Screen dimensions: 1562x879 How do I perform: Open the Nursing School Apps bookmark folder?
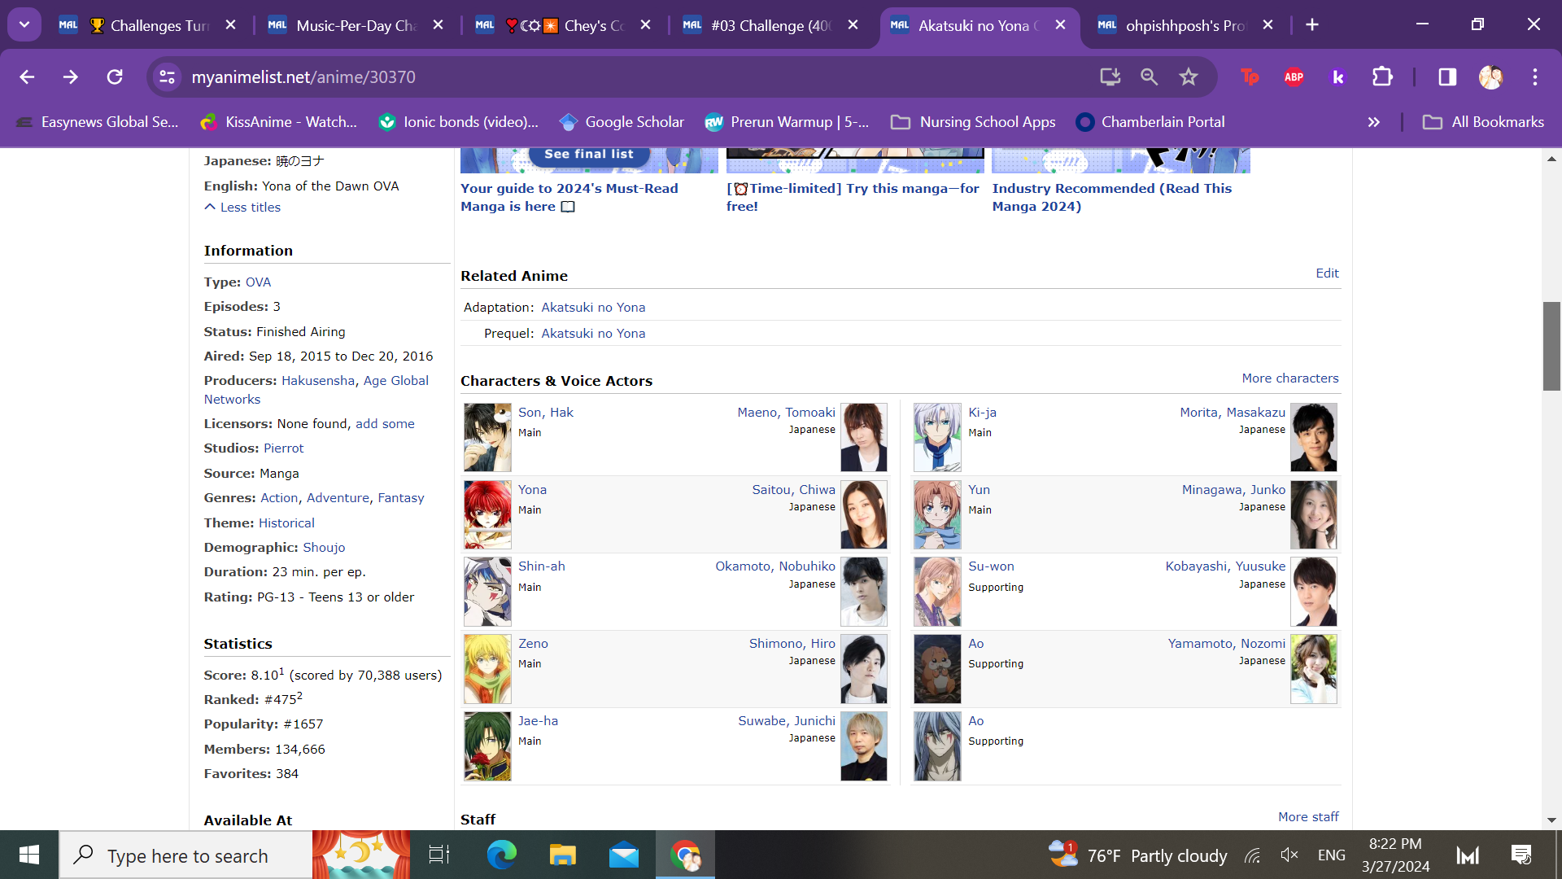pyautogui.click(x=973, y=122)
